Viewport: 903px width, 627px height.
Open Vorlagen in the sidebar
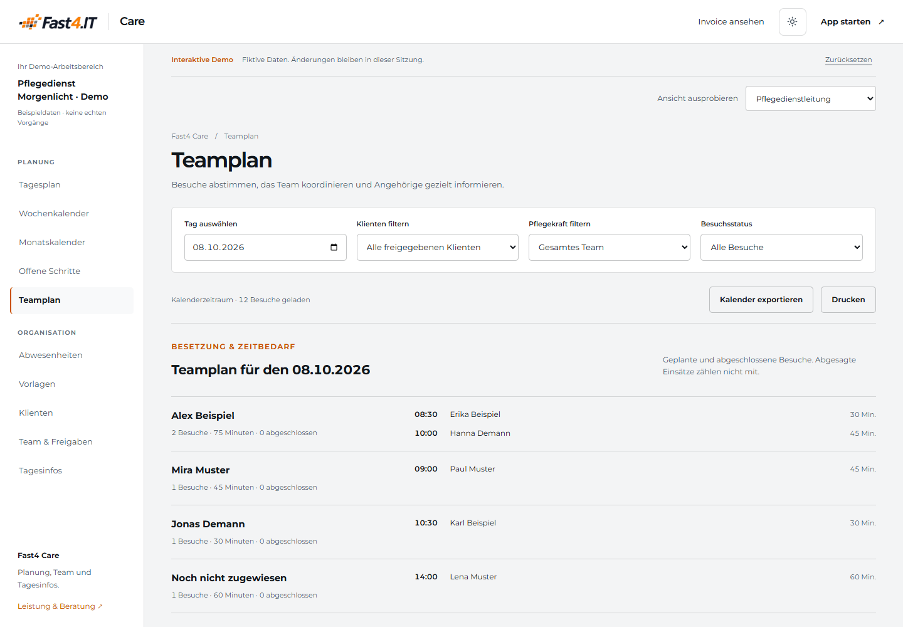coord(72,384)
